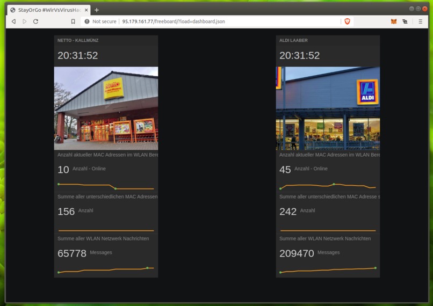Open the extension icon next to MetaMask

(405, 21)
